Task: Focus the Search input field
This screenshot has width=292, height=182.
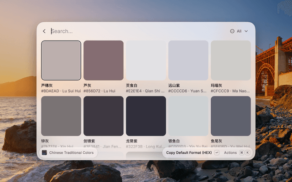Action: click(138, 31)
